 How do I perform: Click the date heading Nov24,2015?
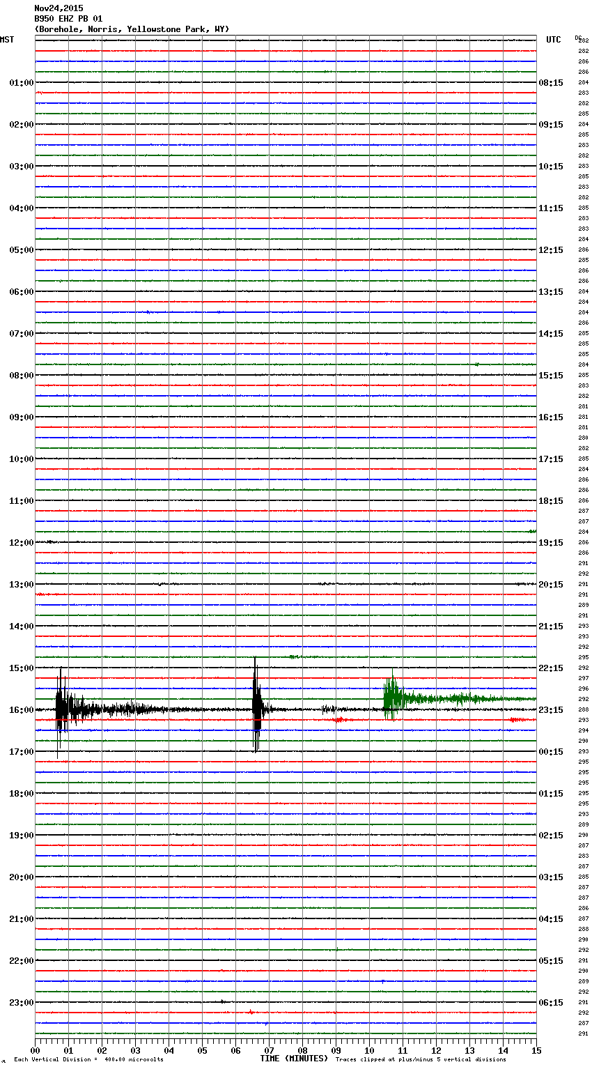point(59,8)
